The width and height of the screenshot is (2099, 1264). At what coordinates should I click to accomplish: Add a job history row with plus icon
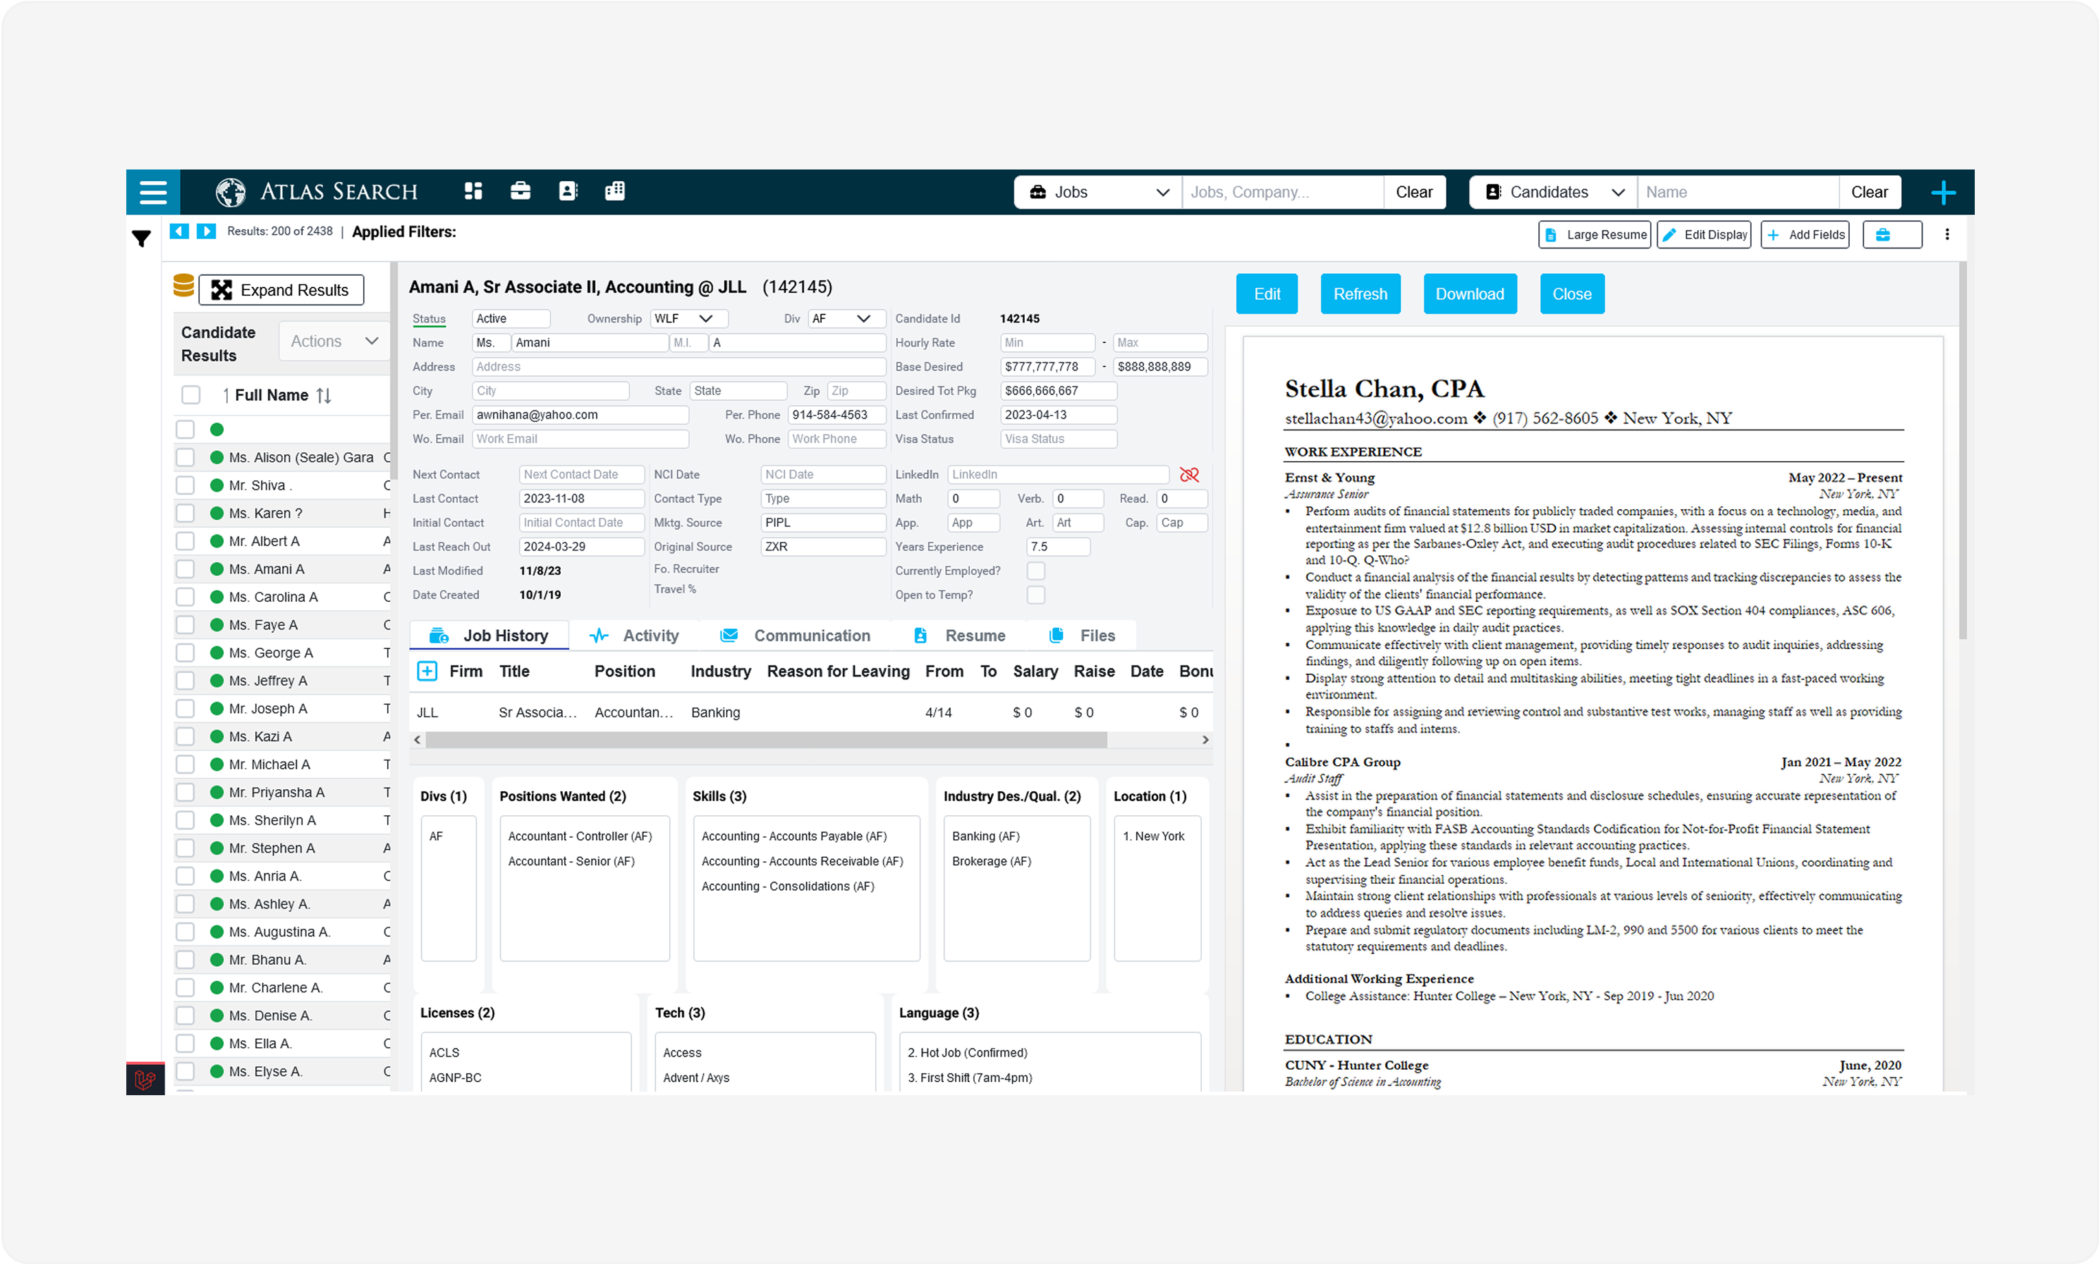click(x=427, y=671)
